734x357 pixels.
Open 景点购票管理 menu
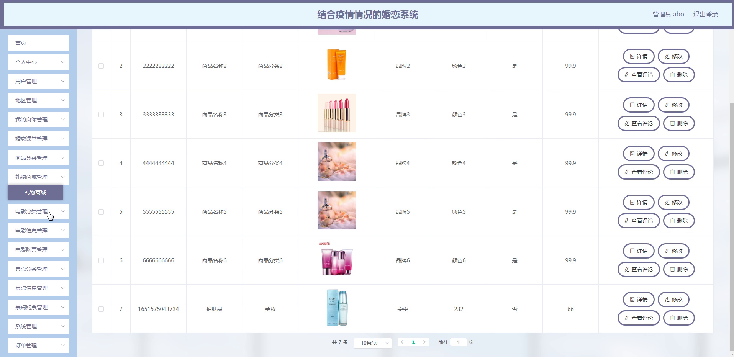click(38, 307)
